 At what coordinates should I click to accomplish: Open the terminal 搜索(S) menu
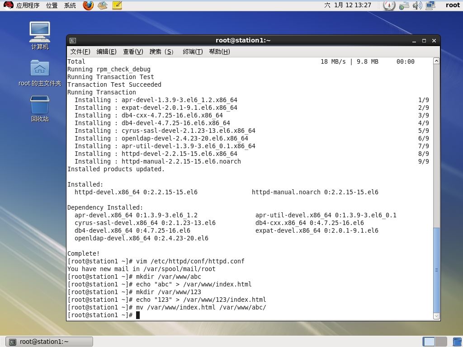point(161,52)
